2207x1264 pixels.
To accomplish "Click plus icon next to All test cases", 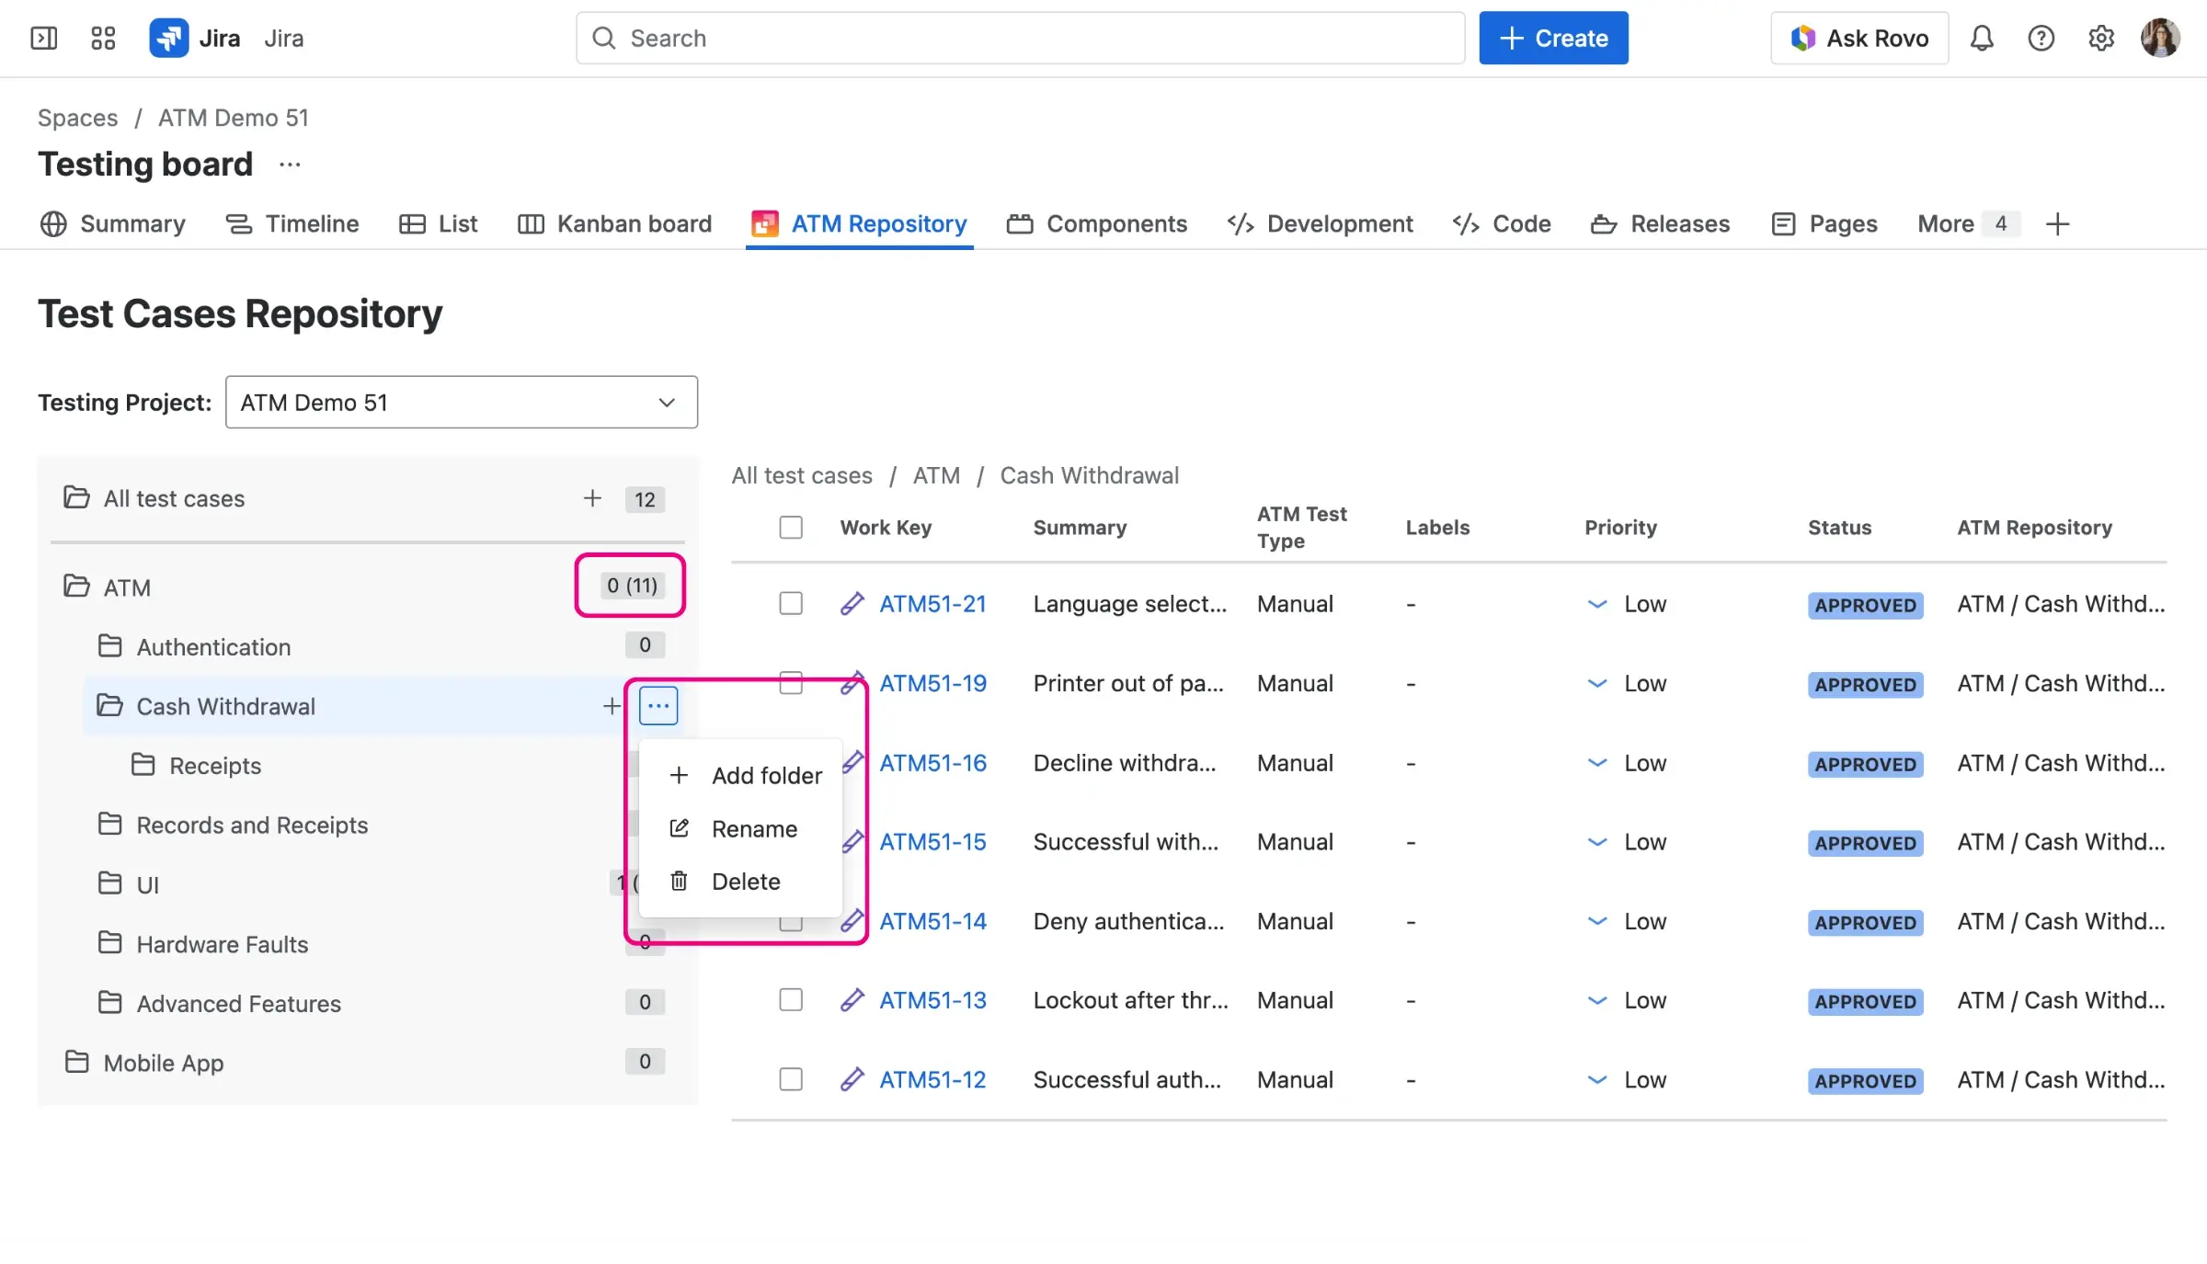I will click(592, 498).
